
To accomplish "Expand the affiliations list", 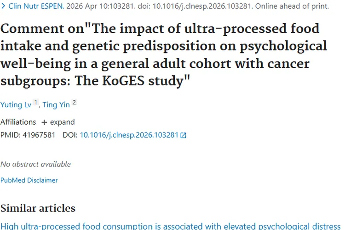I will pos(62,122).
